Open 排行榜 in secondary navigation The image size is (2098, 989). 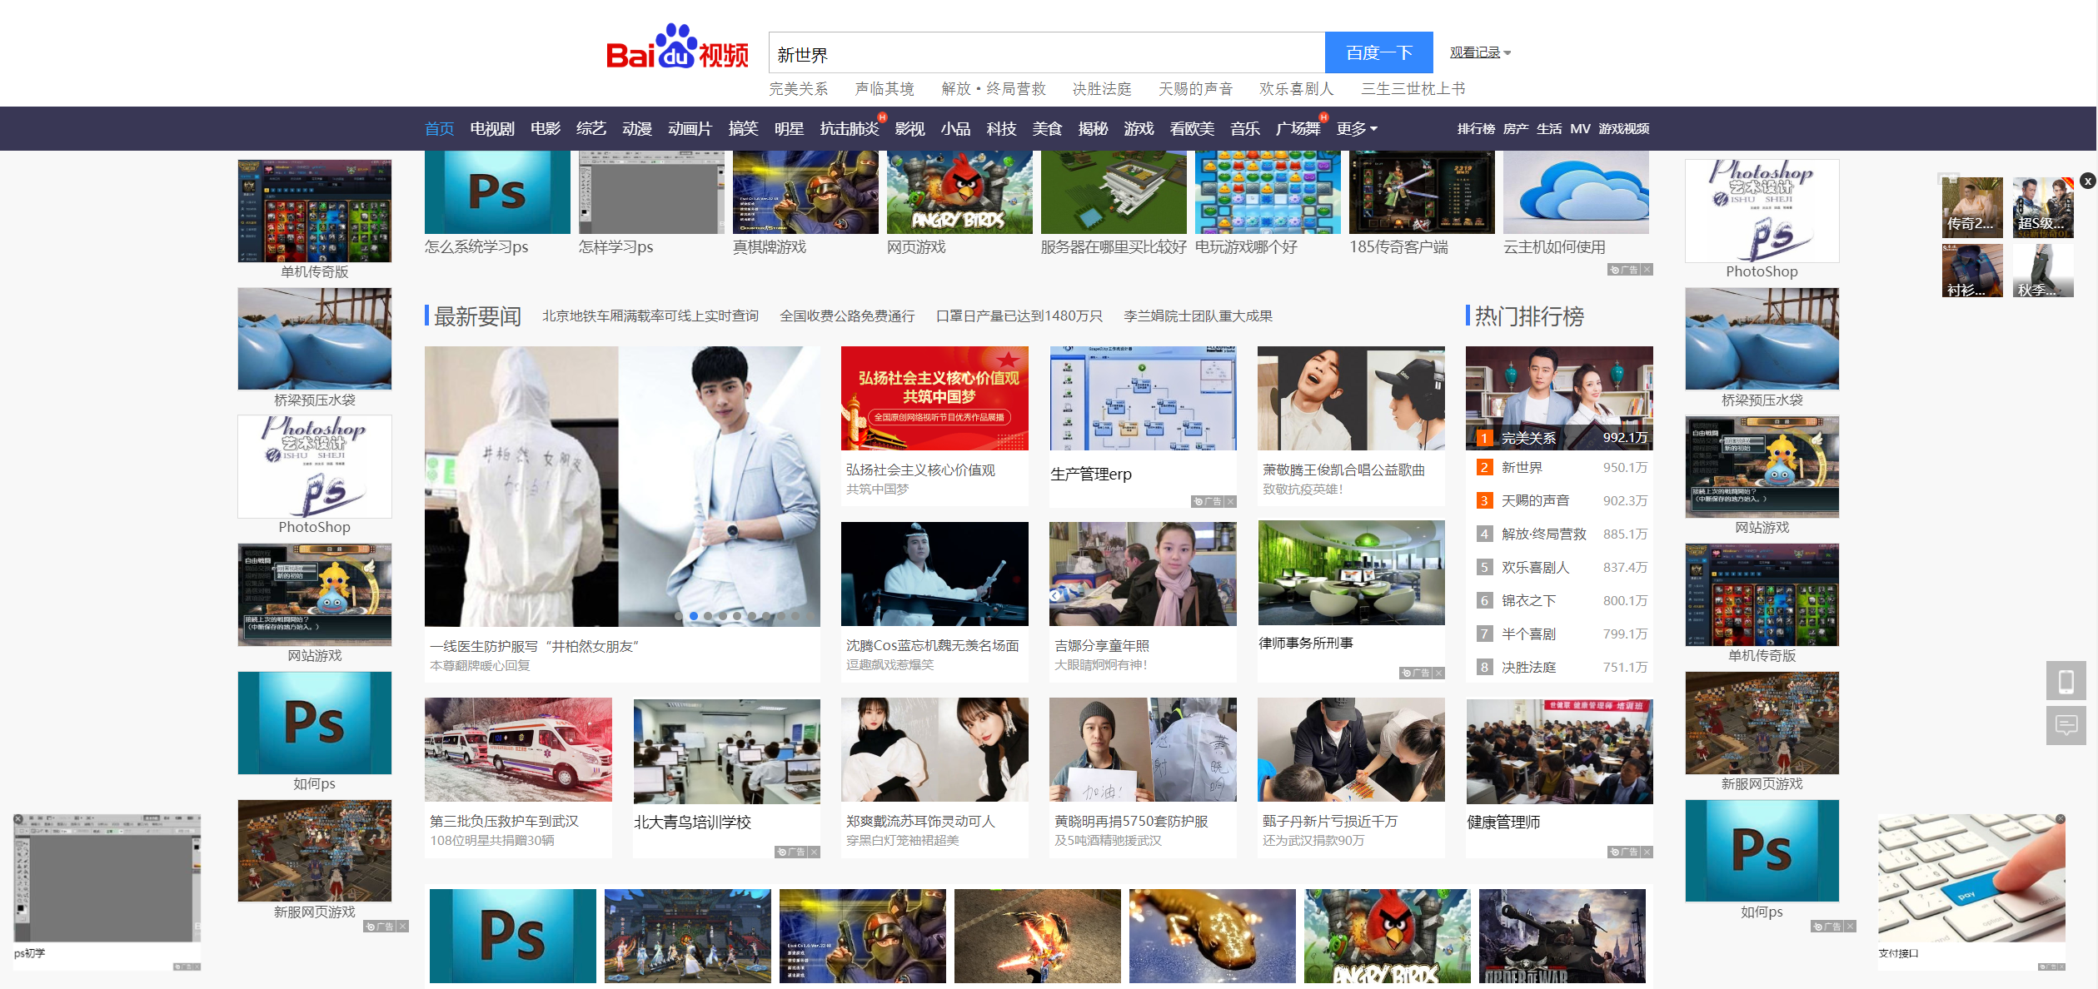pos(1476,128)
